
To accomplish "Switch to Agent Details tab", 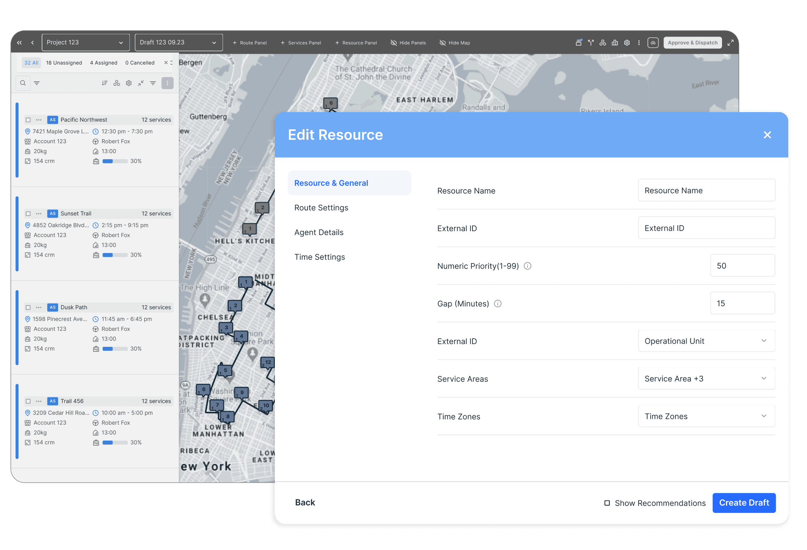I will pos(319,232).
